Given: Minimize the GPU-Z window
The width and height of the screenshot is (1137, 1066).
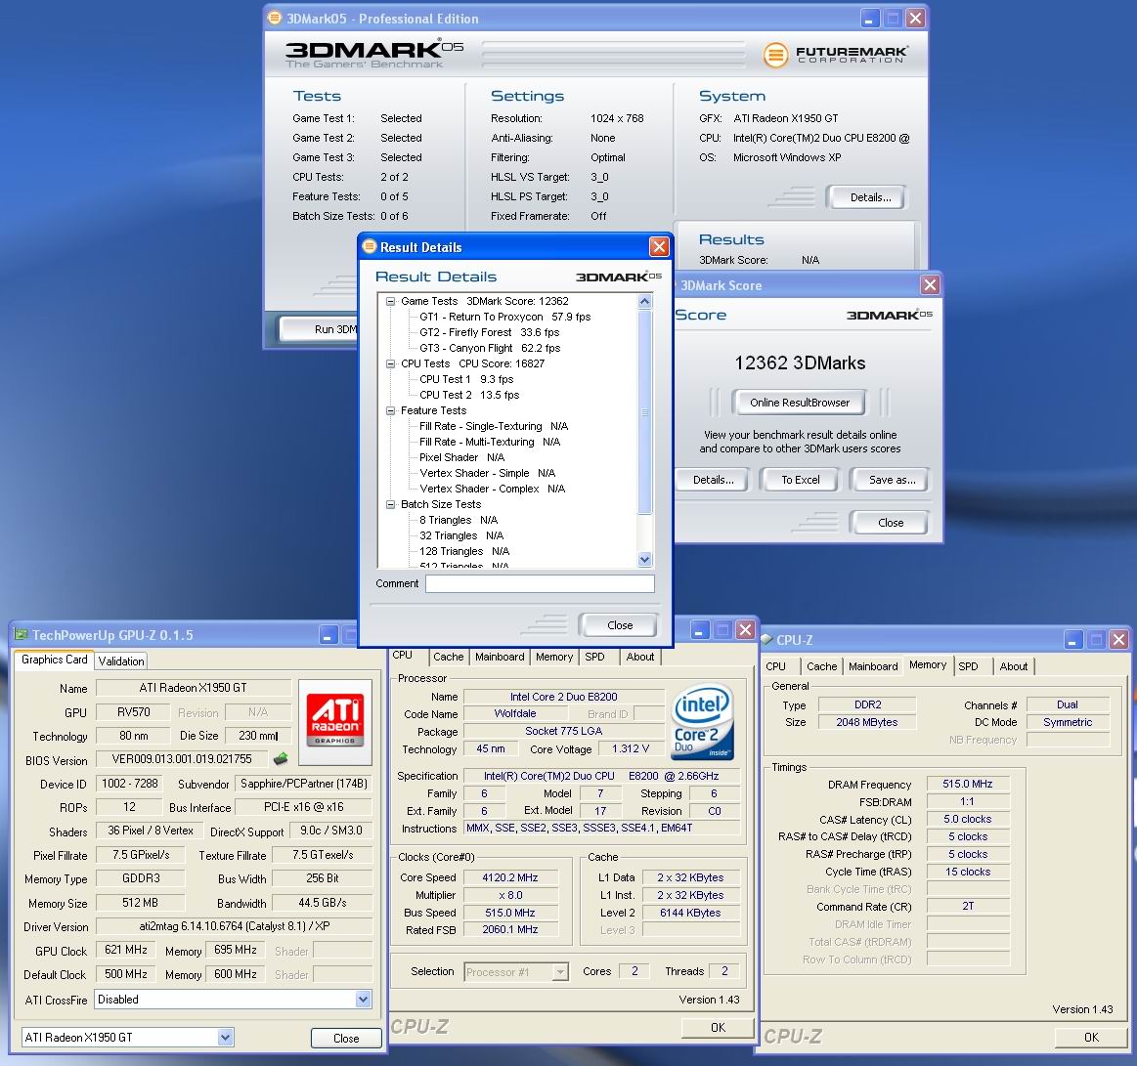Looking at the screenshot, I should pos(328,635).
